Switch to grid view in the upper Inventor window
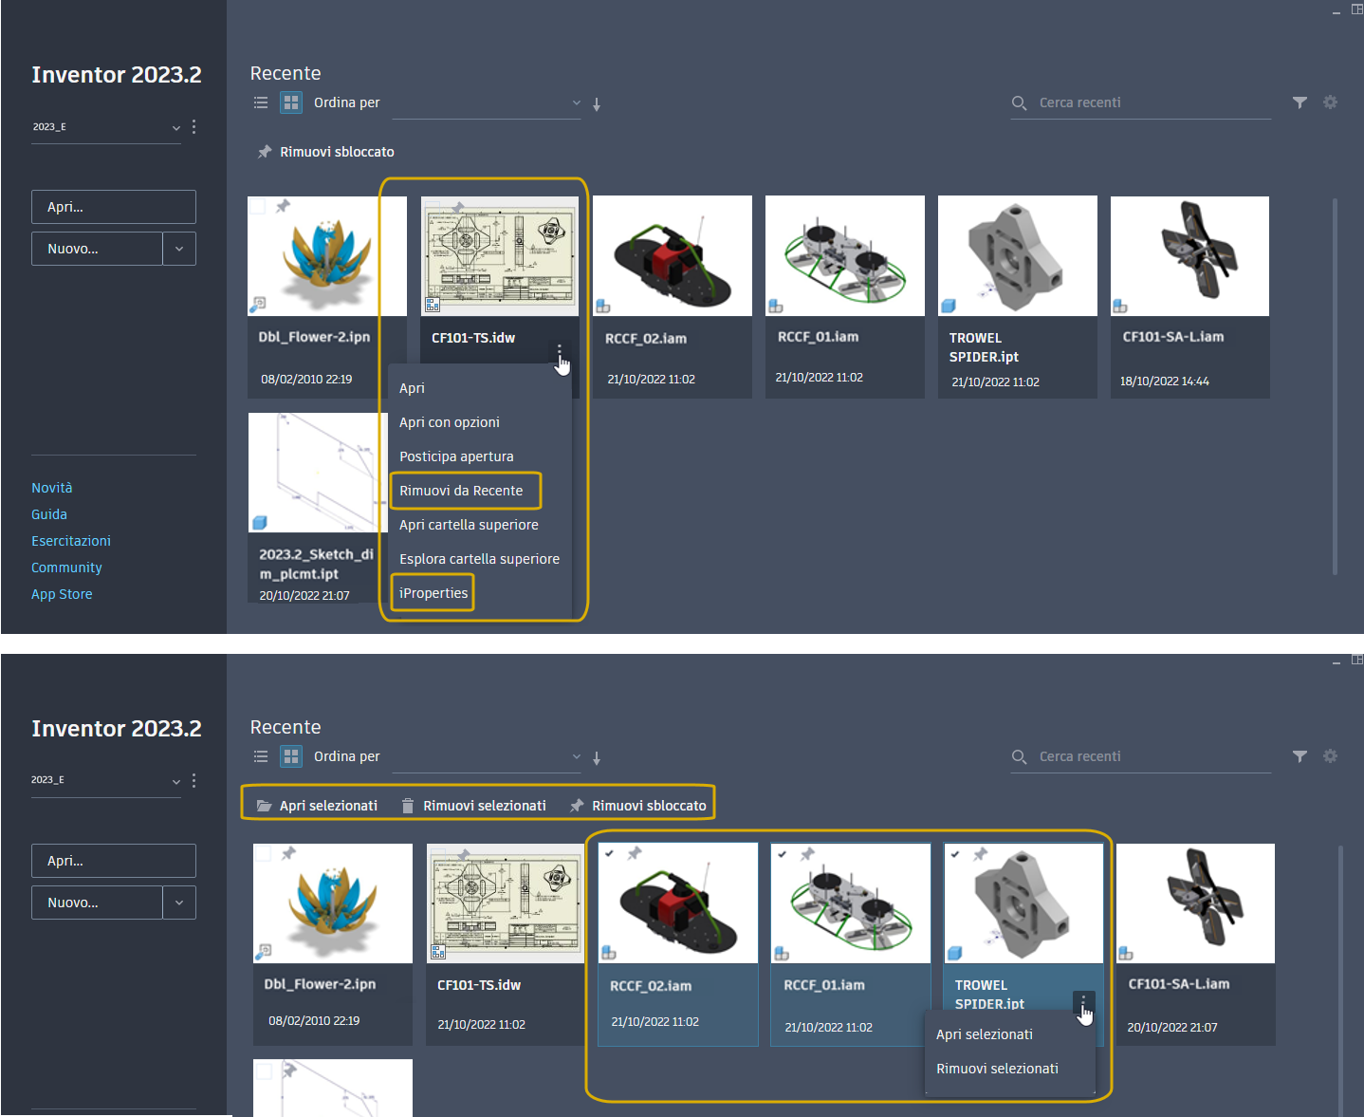1364x1117 pixels. point(291,102)
